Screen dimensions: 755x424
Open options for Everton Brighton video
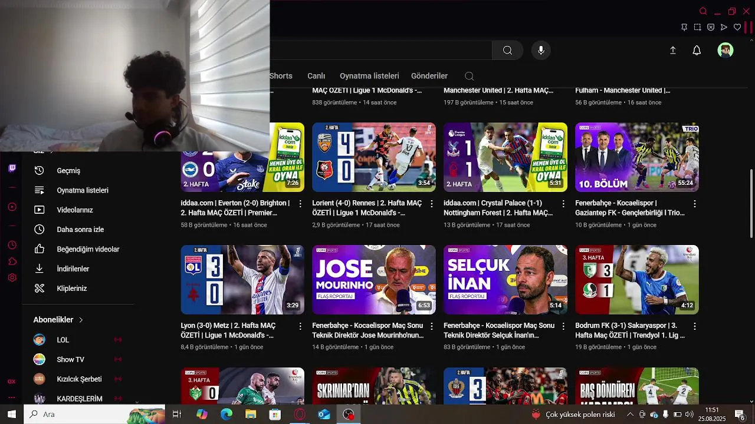[300, 204]
